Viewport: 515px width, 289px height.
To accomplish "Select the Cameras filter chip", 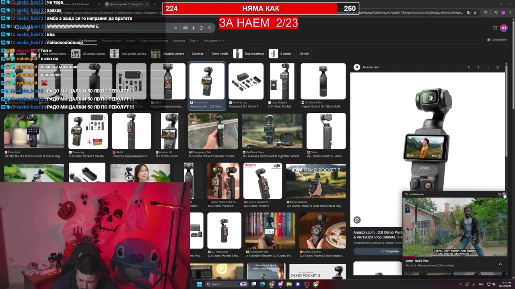I will (198, 53).
